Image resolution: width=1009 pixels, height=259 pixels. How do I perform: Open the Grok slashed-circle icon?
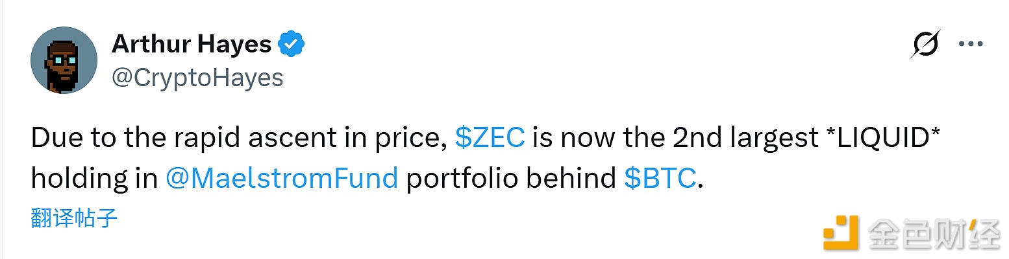(x=925, y=45)
